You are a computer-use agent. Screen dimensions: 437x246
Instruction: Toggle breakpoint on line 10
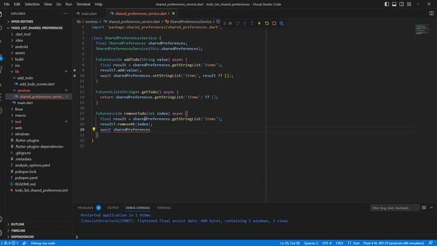[74, 76]
